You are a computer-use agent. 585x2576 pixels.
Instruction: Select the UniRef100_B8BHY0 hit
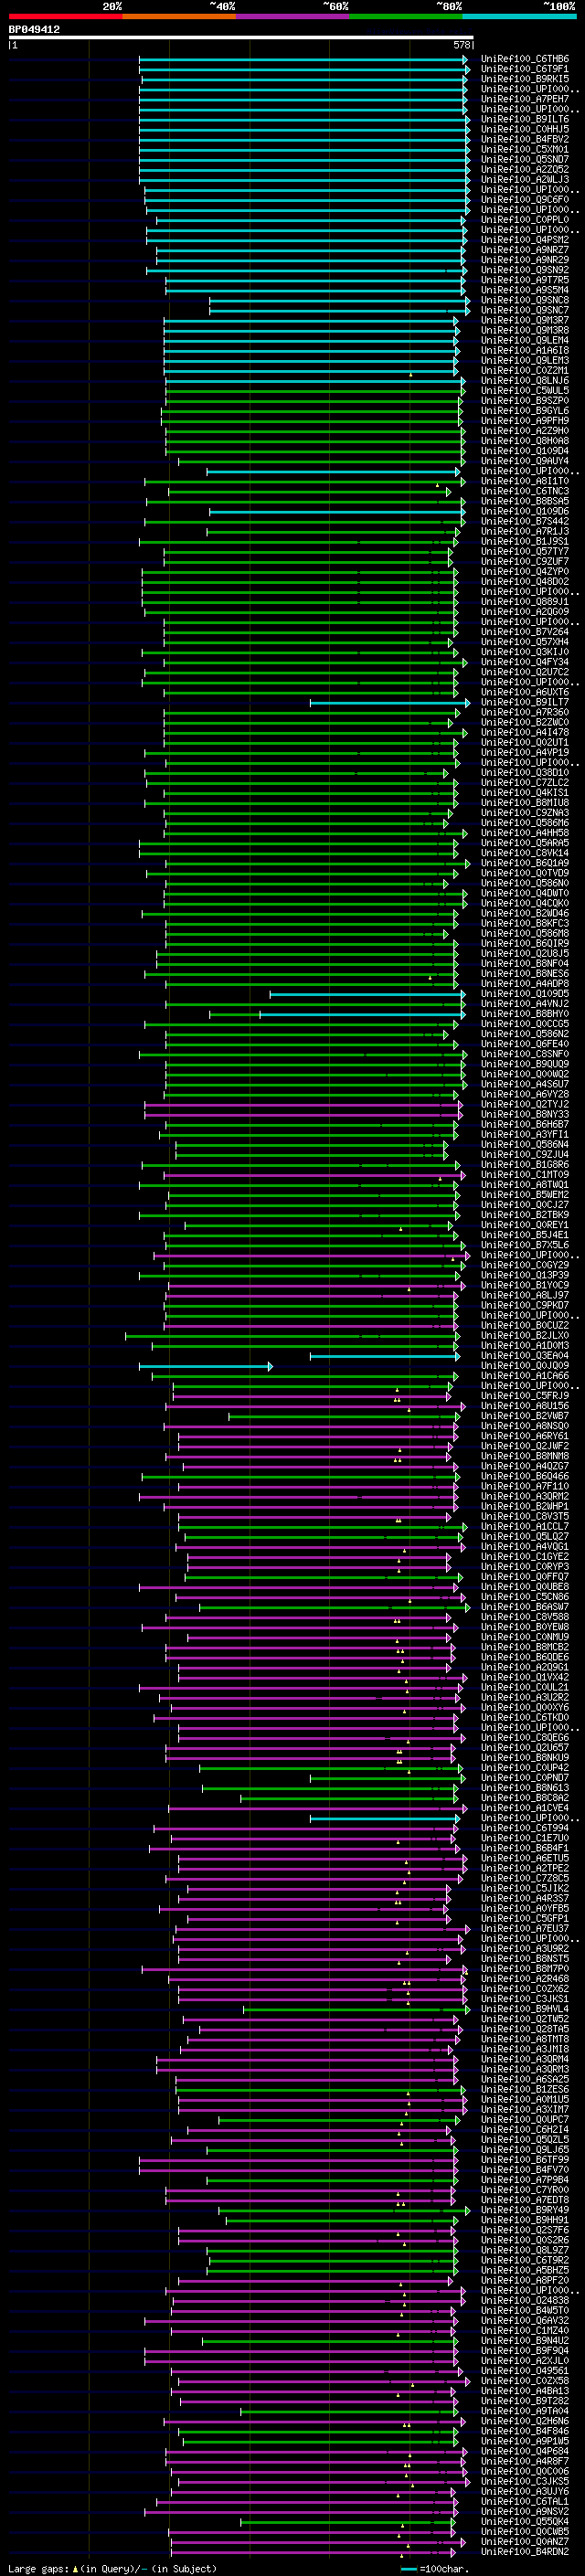coord(525,1013)
